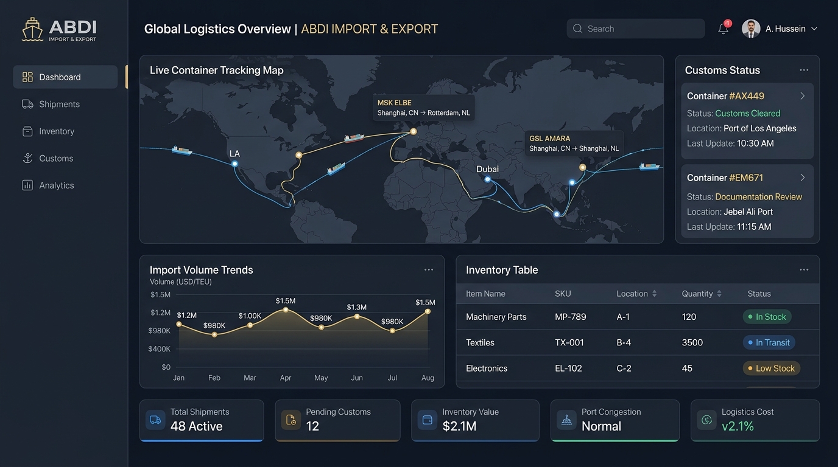
Task: Open the Inventory sidebar item
Action: 65,131
